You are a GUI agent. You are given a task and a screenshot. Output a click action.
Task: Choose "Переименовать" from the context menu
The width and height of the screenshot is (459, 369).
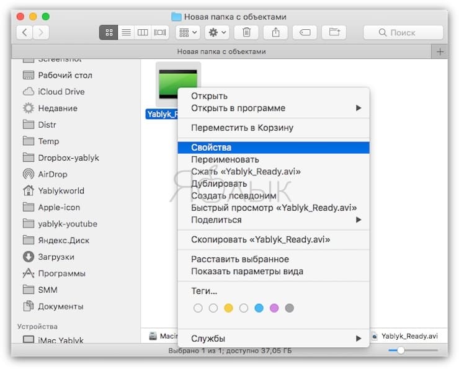[x=225, y=159]
